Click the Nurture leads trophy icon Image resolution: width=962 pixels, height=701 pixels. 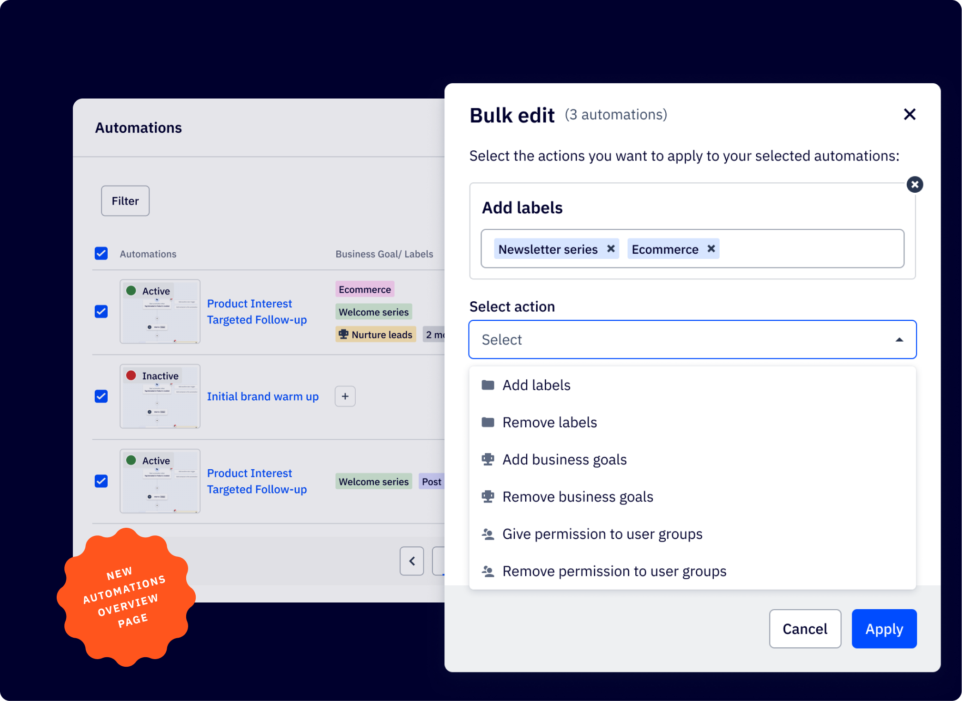click(344, 334)
